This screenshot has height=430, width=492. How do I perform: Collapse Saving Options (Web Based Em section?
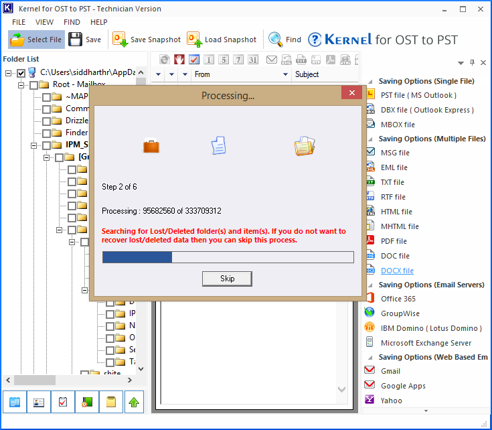click(370, 358)
